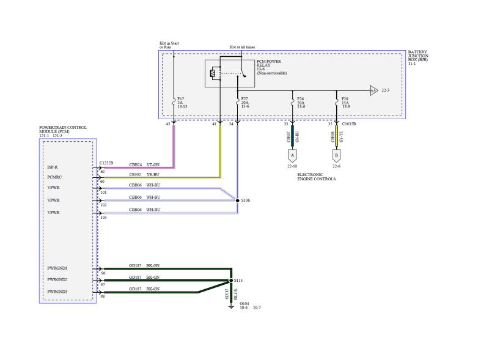Follow the 22-3 page reference
489x346 pixels.
click(x=386, y=90)
